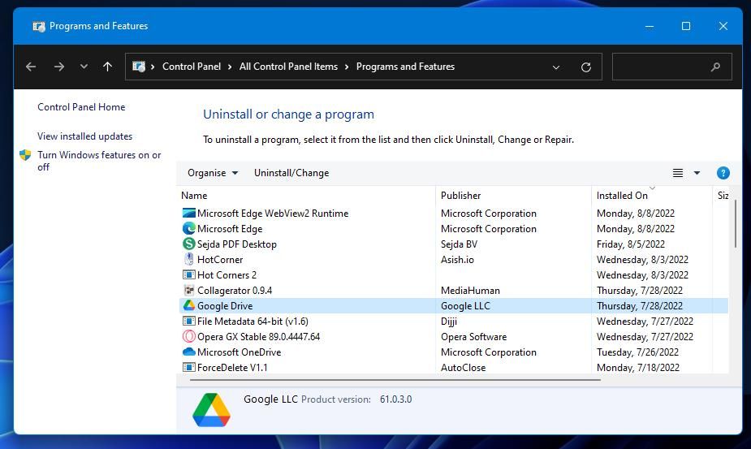Go up one folder level
The width and height of the screenshot is (751, 449).
[x=108, y=67]
